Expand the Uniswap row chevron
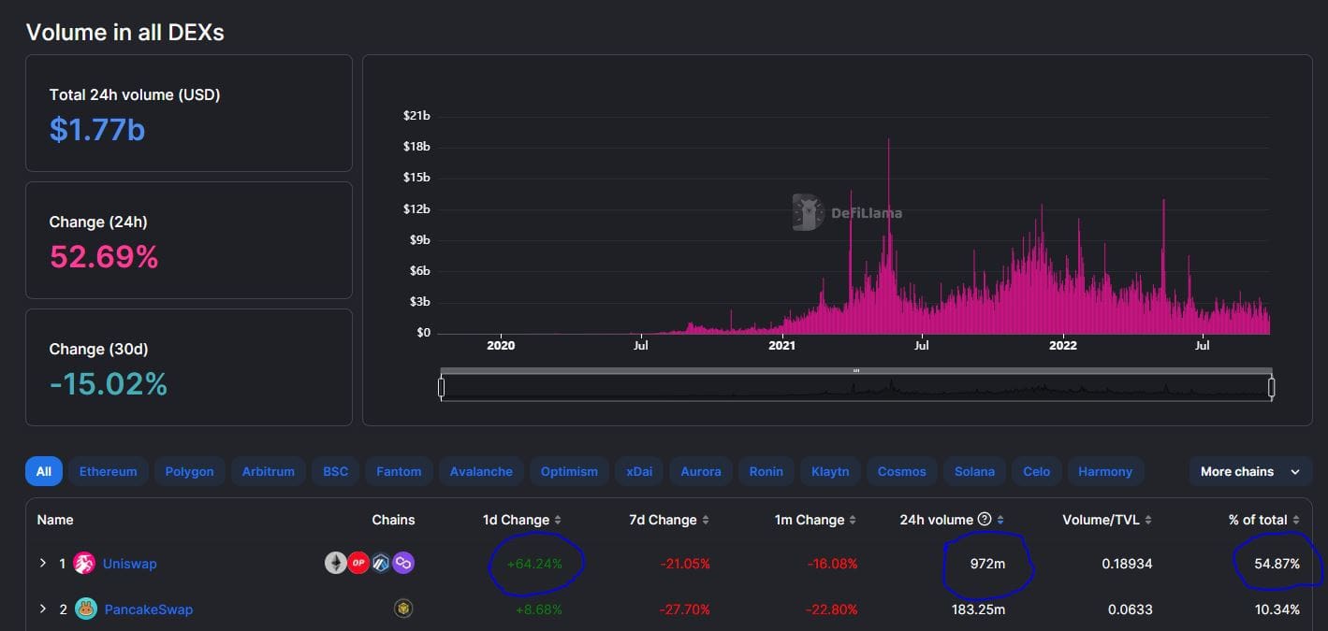This screenshot has width=1328, height=631. click(x=43, y=564)
